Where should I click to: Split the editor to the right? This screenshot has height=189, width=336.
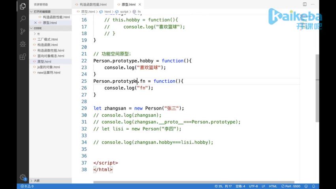point(304,4)
